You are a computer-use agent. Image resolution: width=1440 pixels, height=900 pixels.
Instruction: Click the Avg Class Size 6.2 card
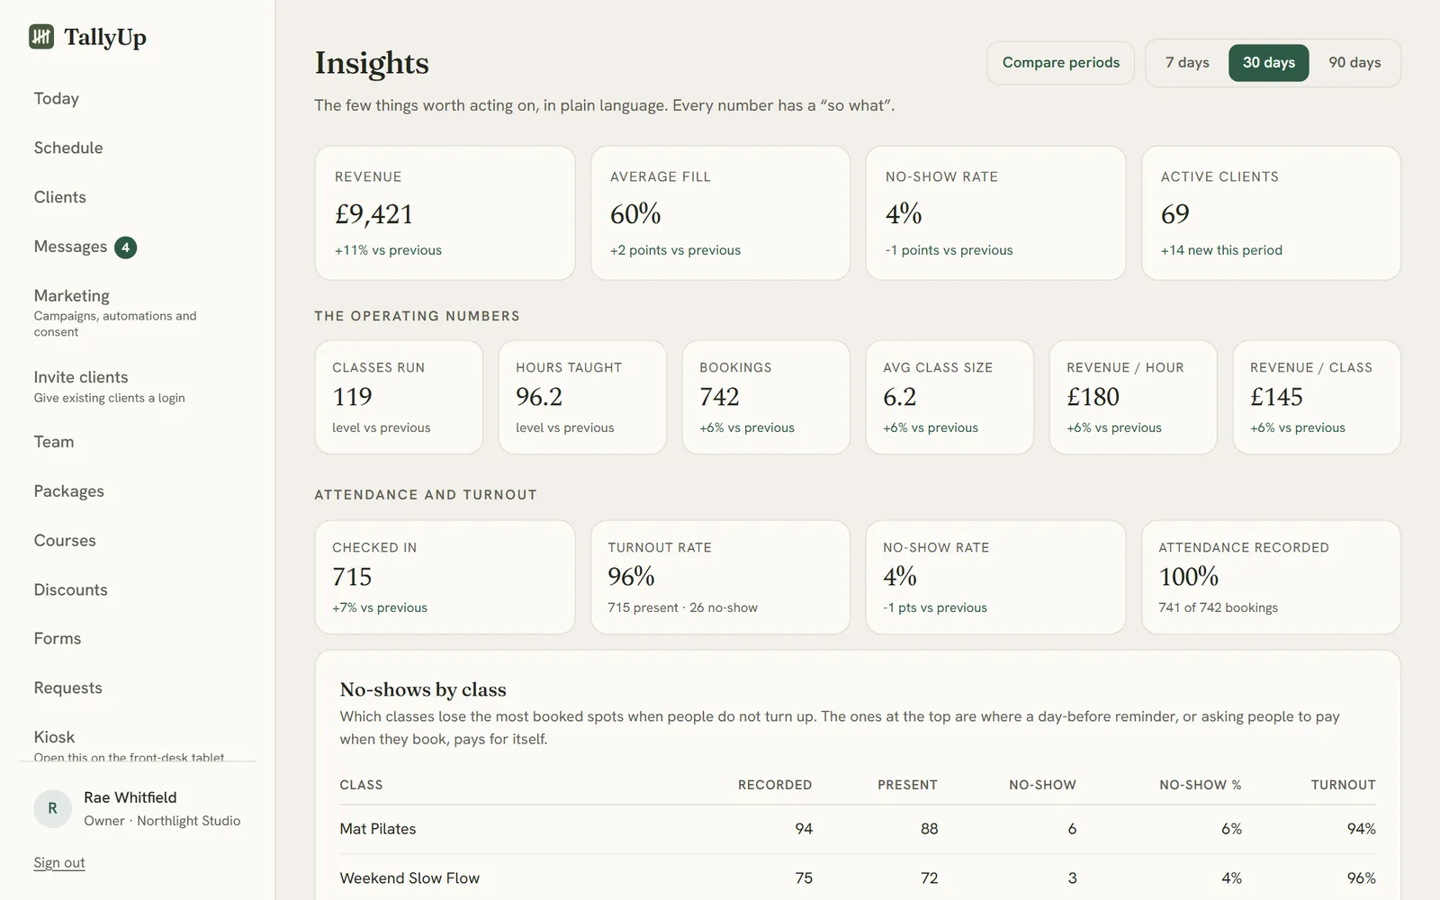(x=949, y=397)
